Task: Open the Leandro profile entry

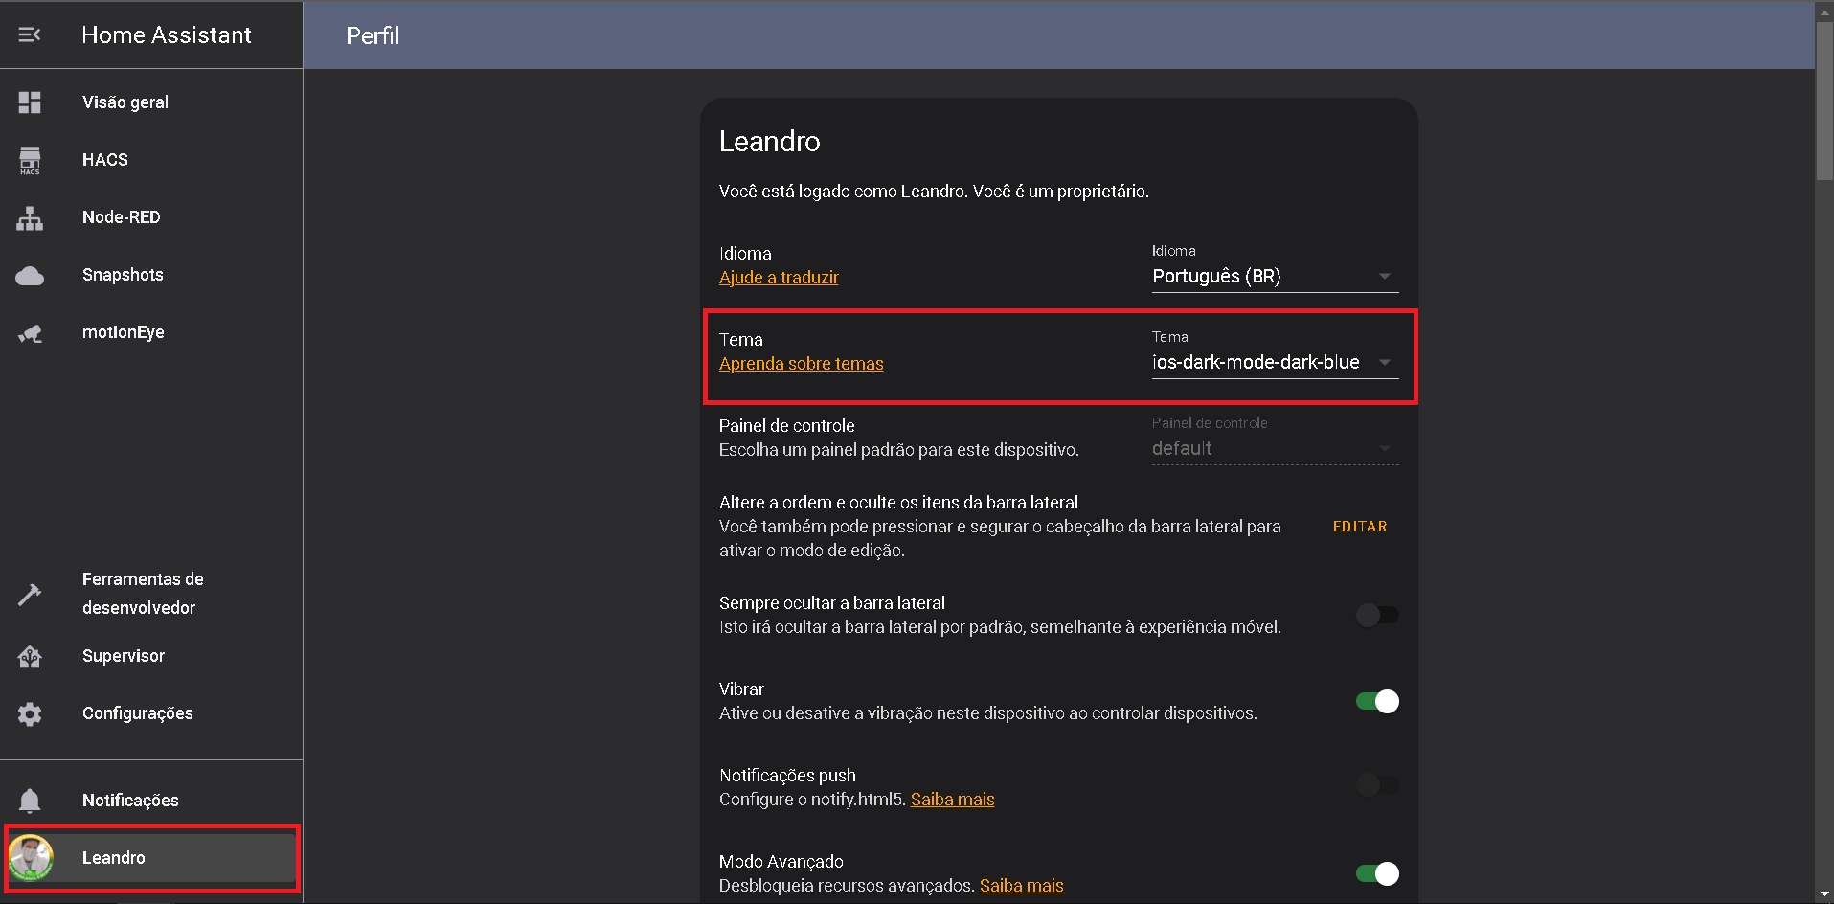Action: pos(151,858)
